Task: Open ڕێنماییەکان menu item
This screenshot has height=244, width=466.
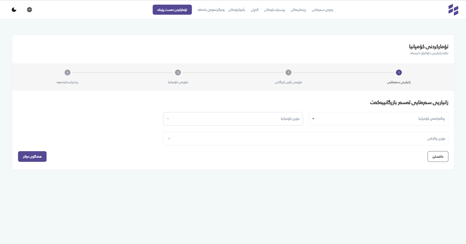Action: point(298,10)
